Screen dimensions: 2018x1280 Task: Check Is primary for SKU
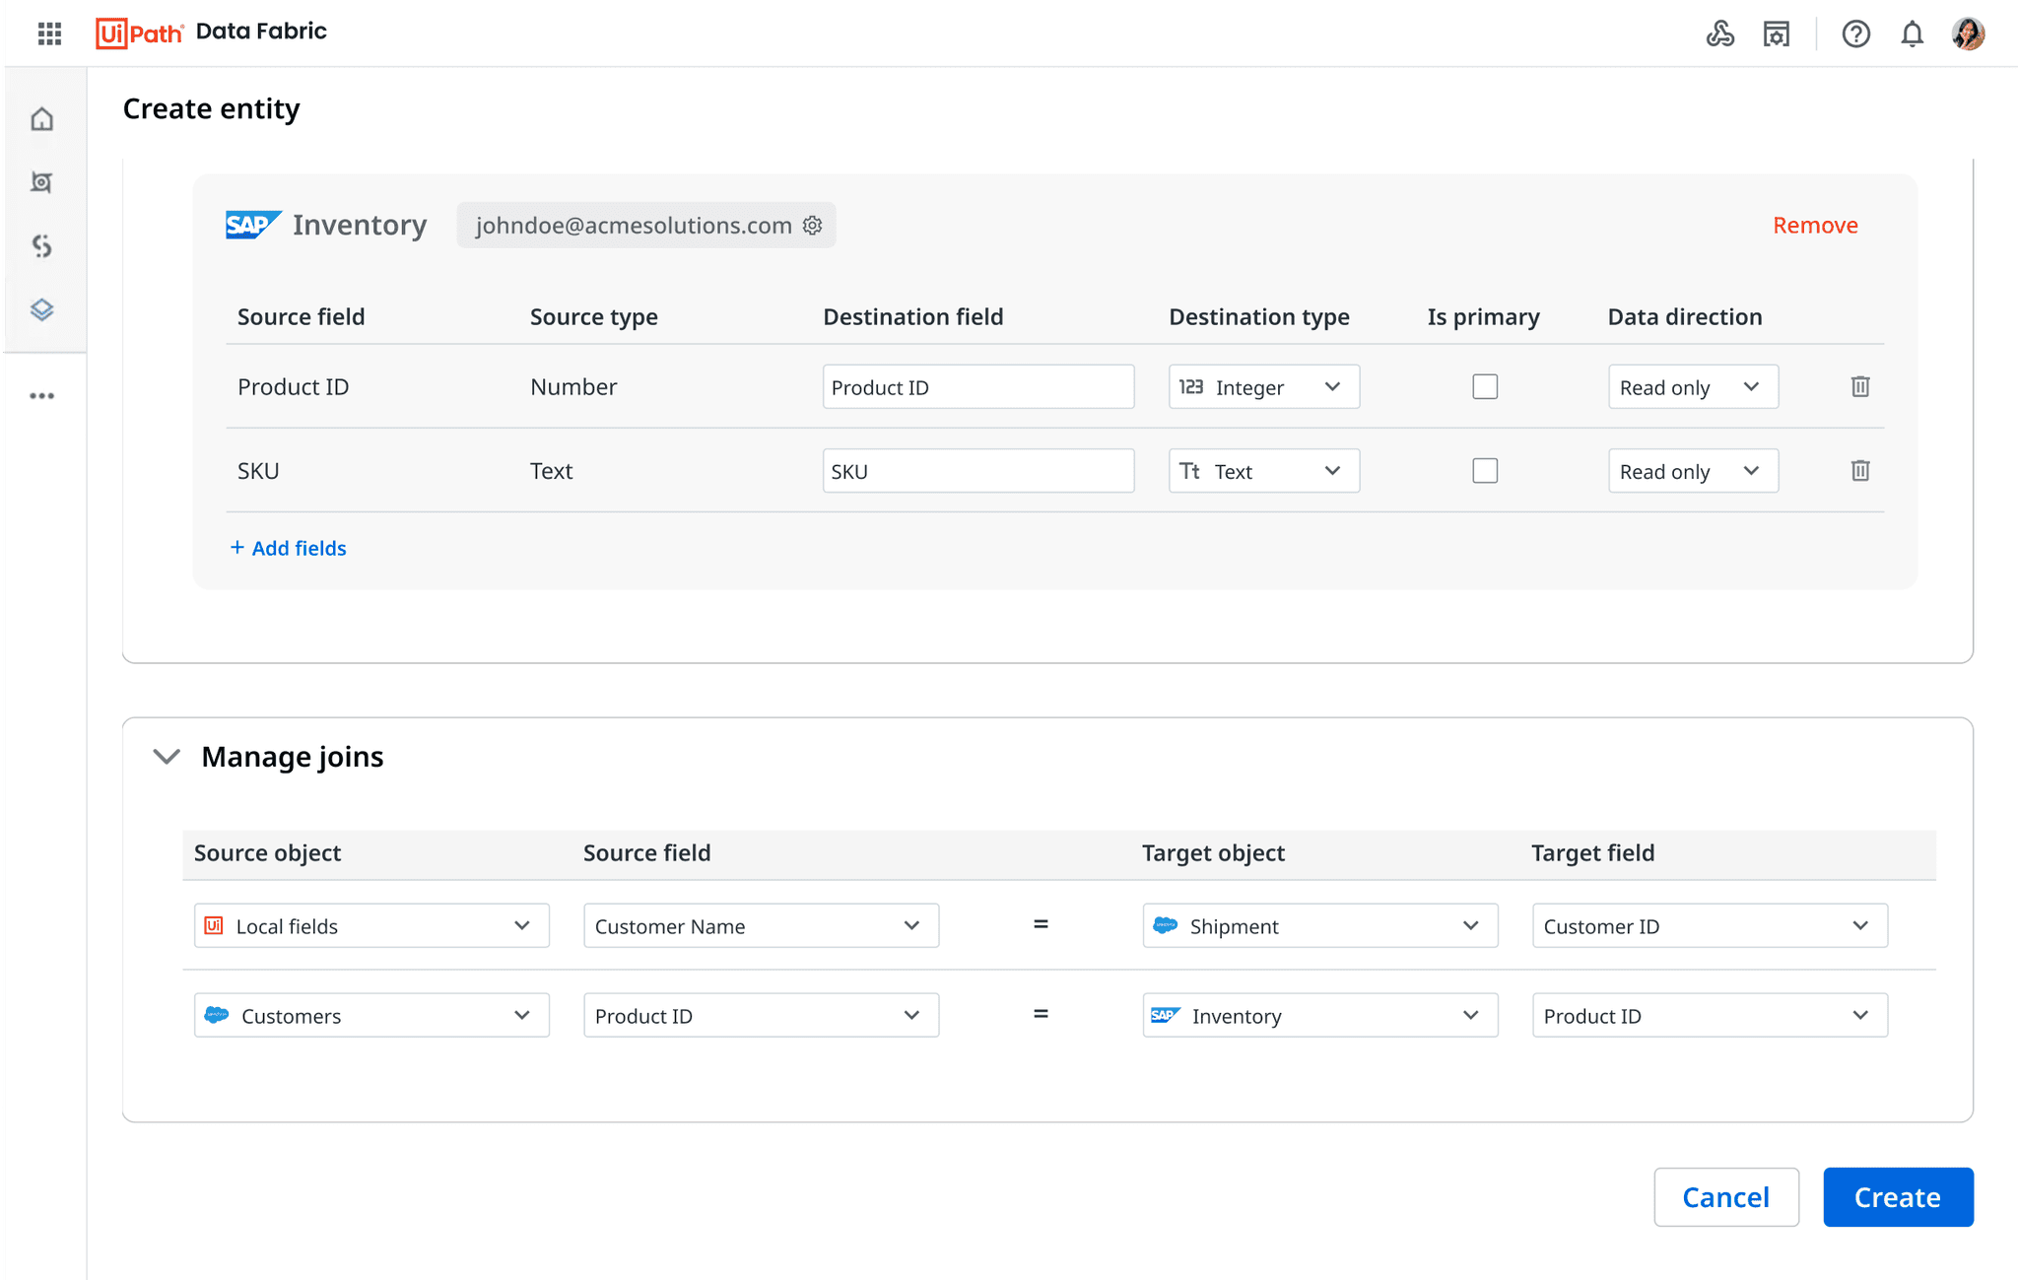[1484, 471]
